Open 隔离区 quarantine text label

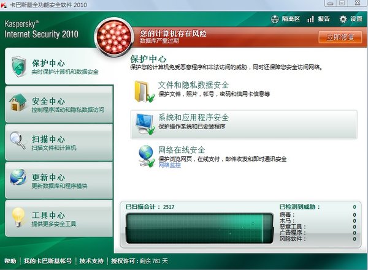tap(291, 19)
